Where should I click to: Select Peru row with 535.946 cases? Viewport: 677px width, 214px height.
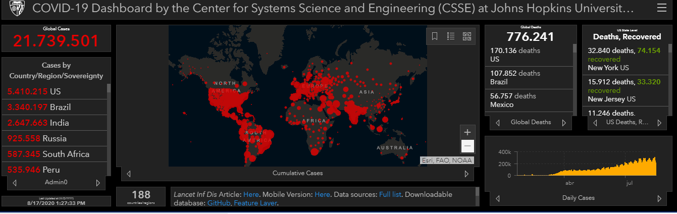(x=55, y=169)
